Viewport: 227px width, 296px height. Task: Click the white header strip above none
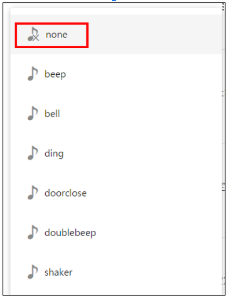[116, 11]
